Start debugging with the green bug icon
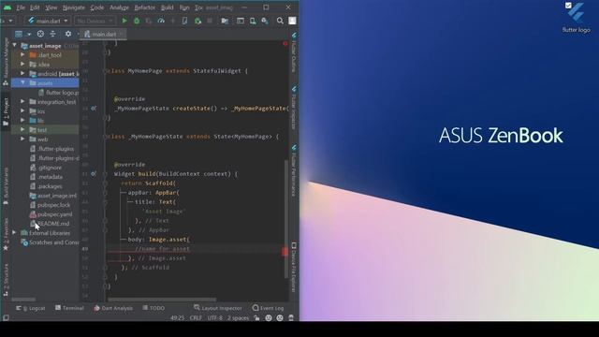Viewport: 599px width, 337px height. [x=137, y=21]
